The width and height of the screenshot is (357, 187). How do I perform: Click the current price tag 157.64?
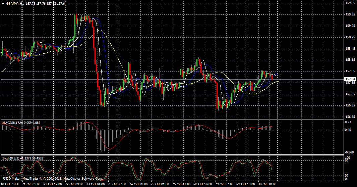point(350,79)
